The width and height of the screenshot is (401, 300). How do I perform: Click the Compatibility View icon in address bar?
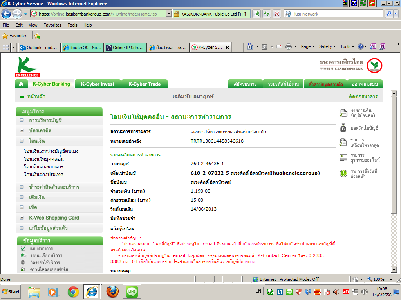click(x=256, y=14)
